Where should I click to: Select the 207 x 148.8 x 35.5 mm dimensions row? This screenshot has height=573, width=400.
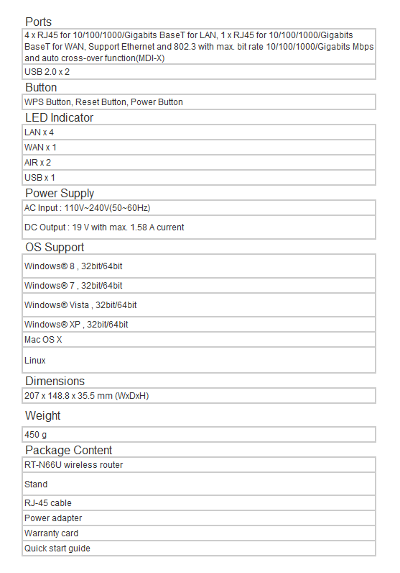(x=199, y=395)
